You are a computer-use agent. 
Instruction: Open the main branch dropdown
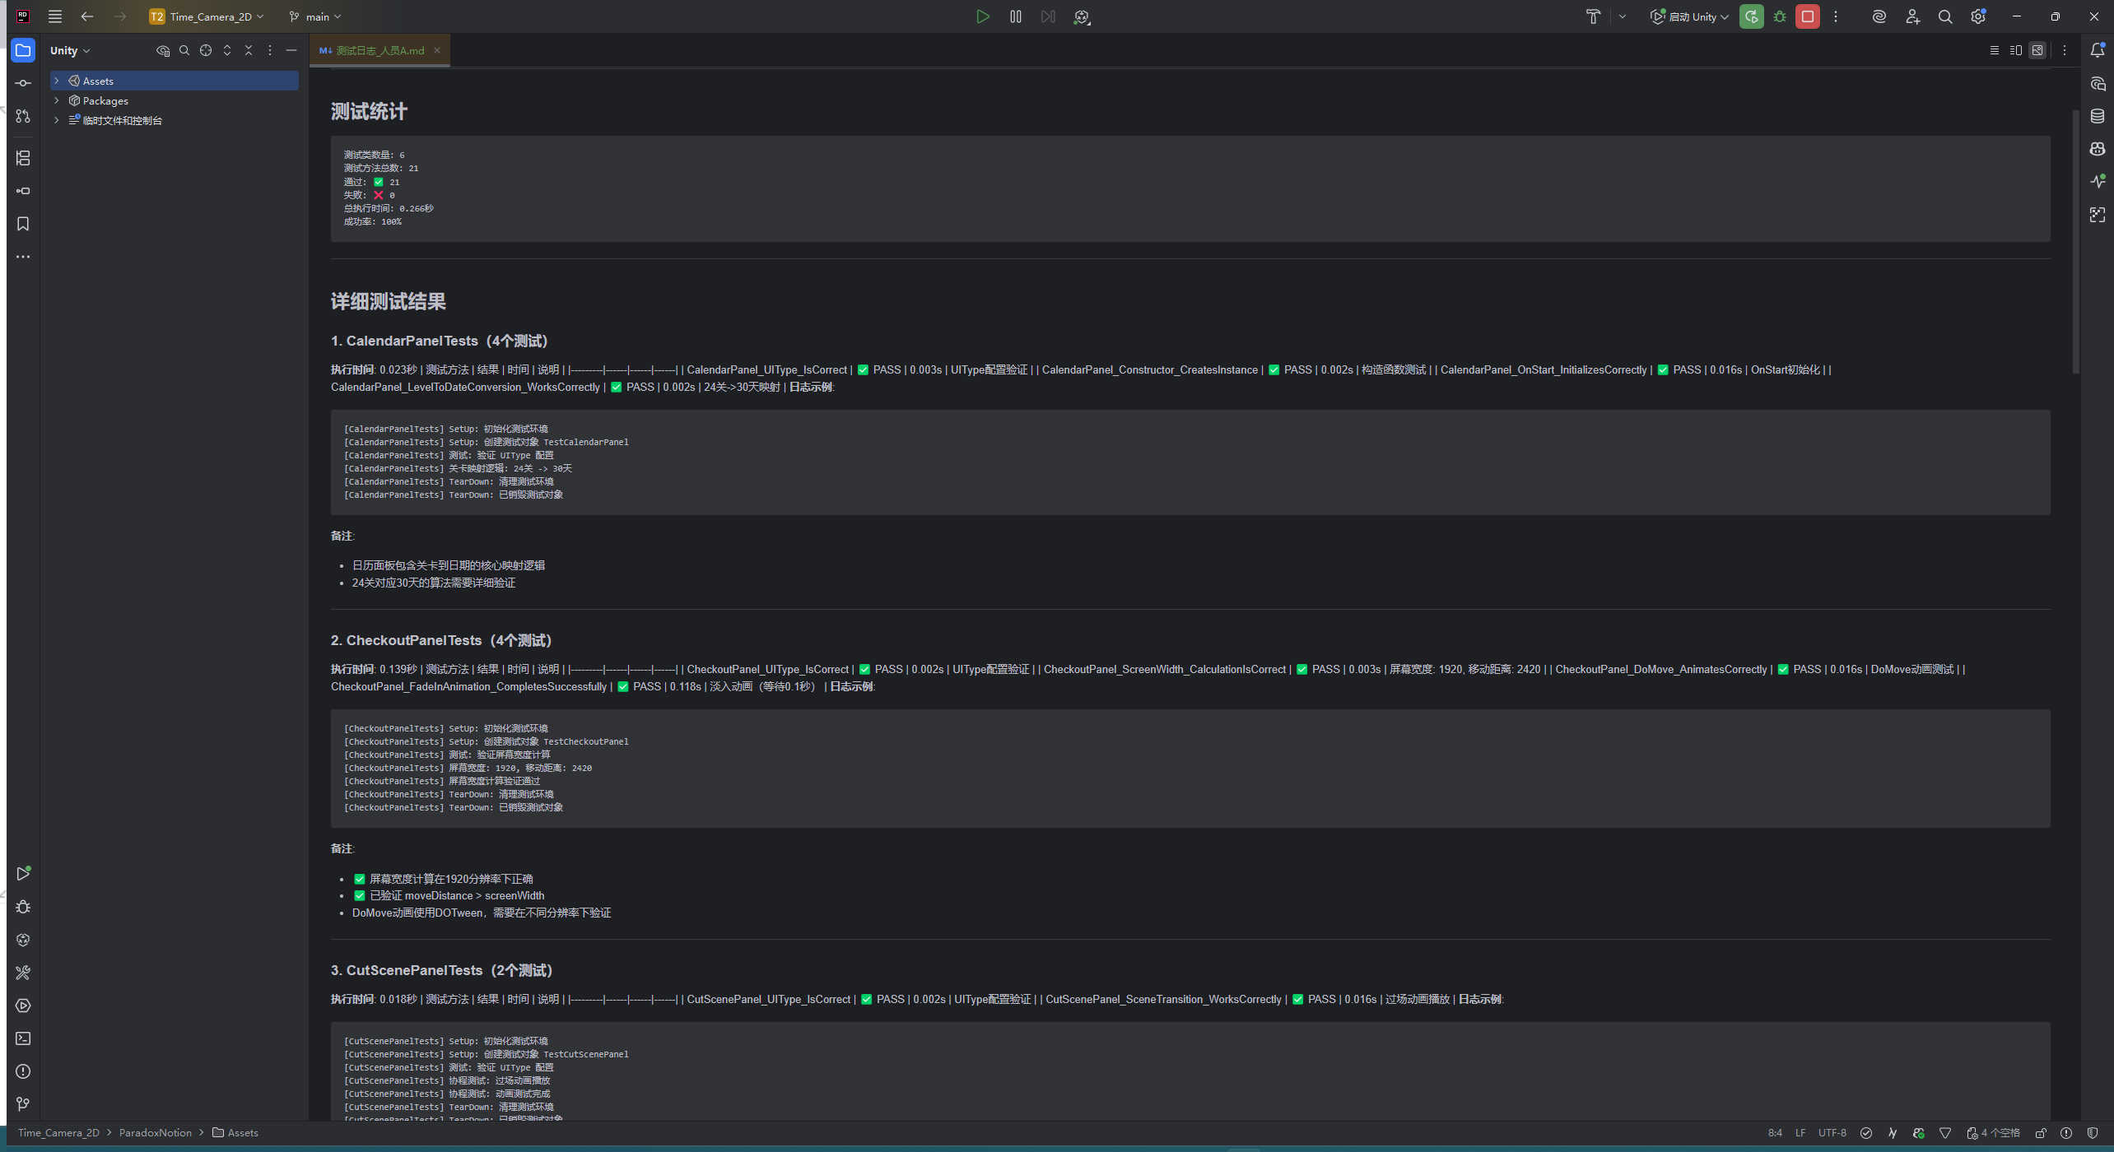pyautogui.click(x=315, y=16)
